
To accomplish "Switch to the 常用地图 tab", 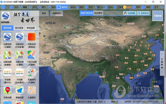I will [7, 28].
